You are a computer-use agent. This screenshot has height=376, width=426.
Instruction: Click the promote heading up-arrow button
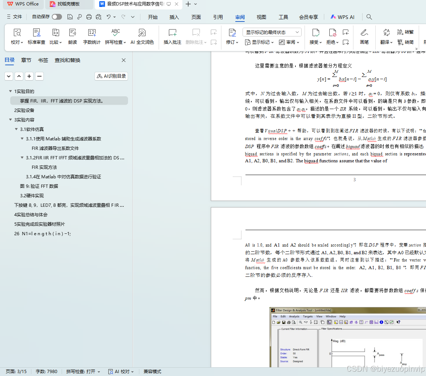pyautogui.click(x=19, y=76)
